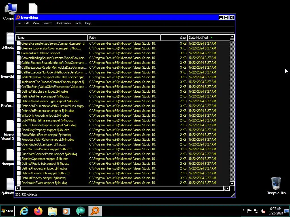Click the horizontal scrollbar right arrow
The width and height of the screenshot is (290, 217).
point(227,188)
